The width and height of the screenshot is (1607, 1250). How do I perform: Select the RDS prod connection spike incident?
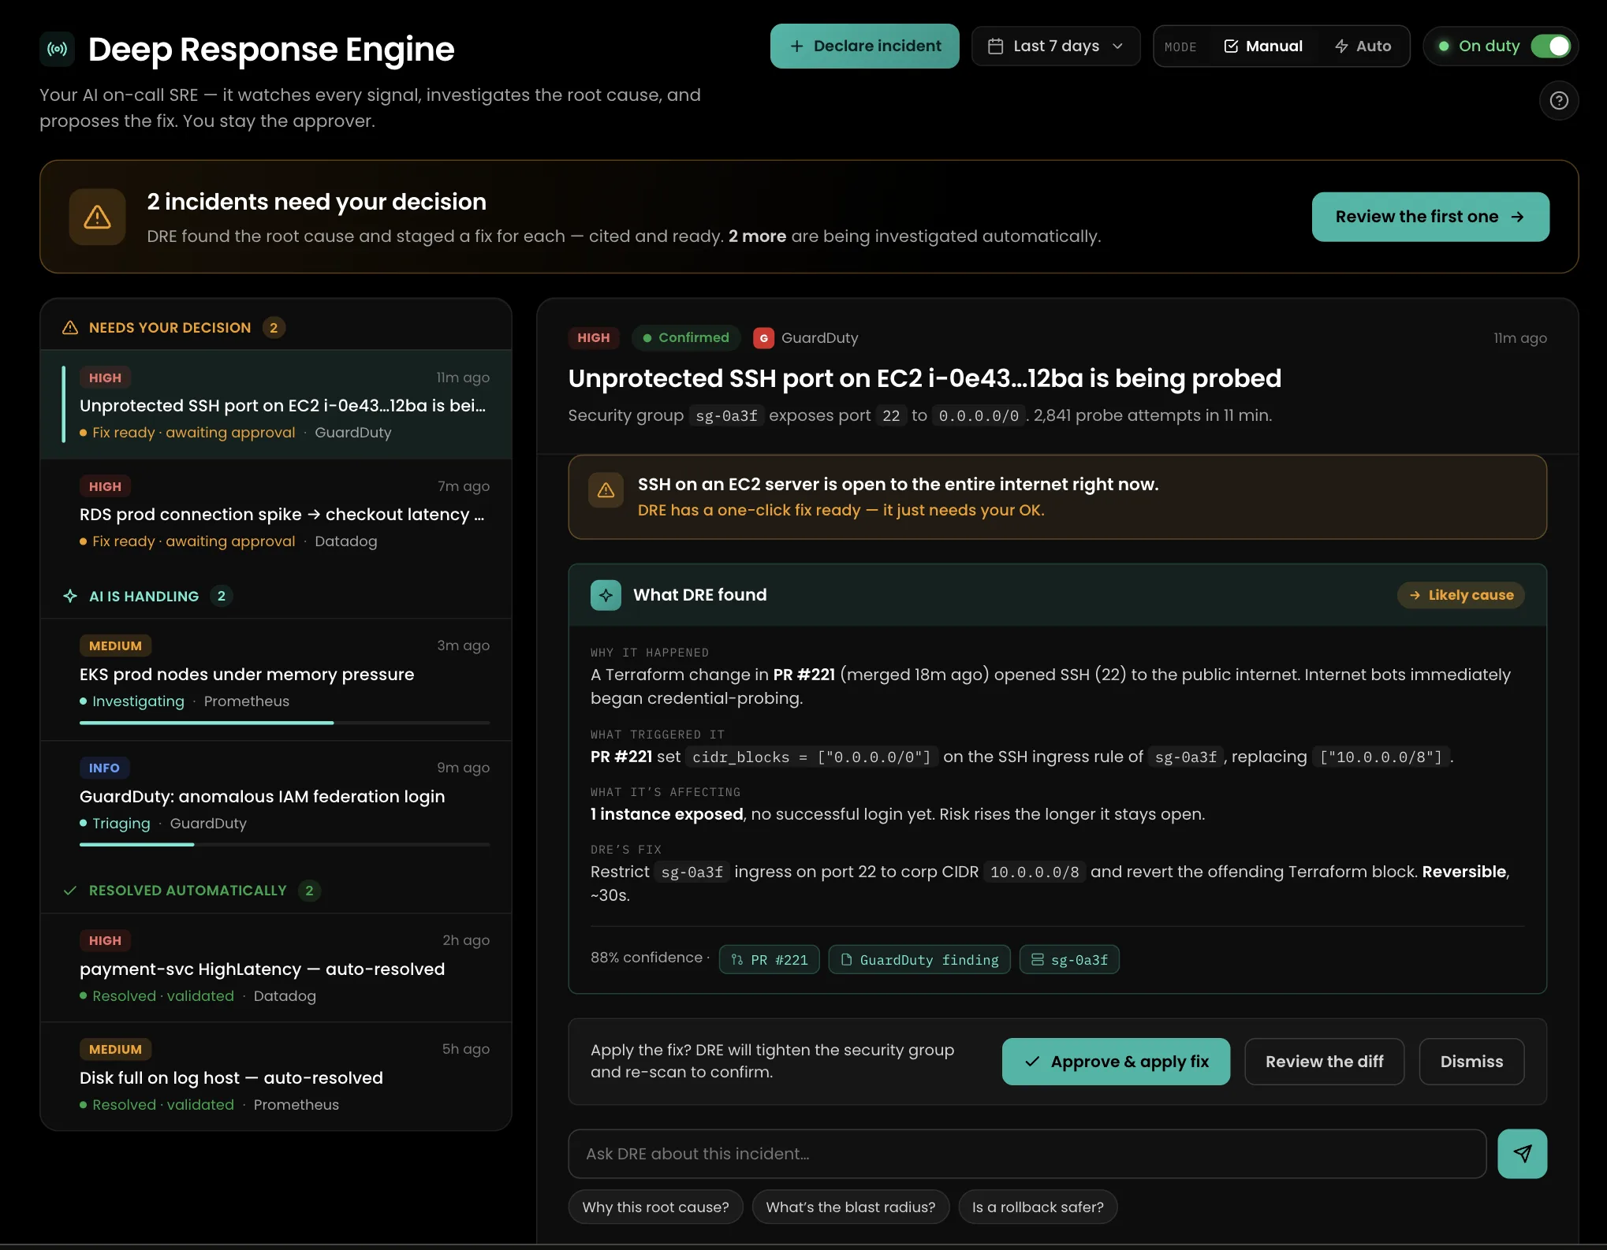coord(276,514)
